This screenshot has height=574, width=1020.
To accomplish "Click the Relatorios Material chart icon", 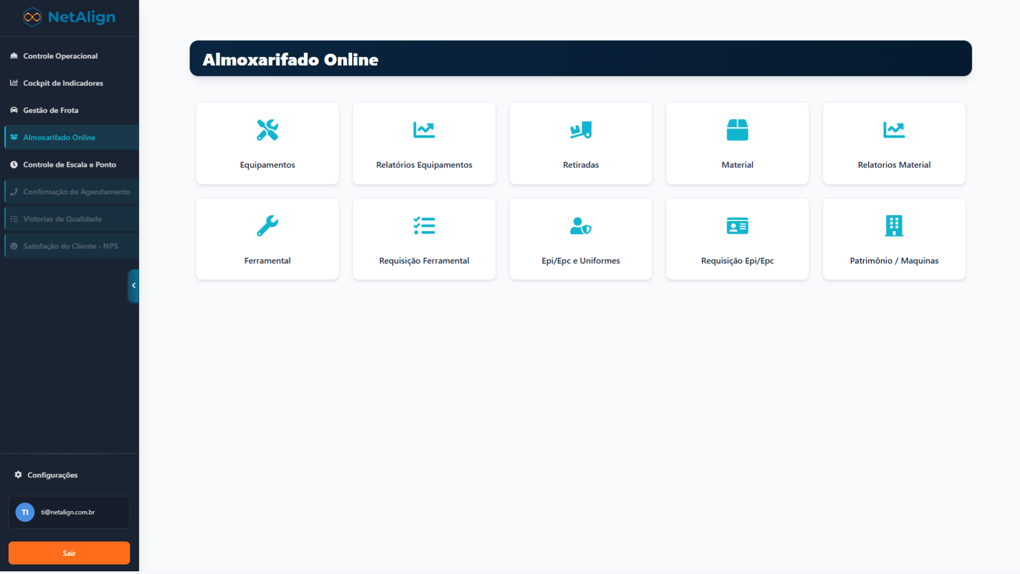I will pos(894,130).
